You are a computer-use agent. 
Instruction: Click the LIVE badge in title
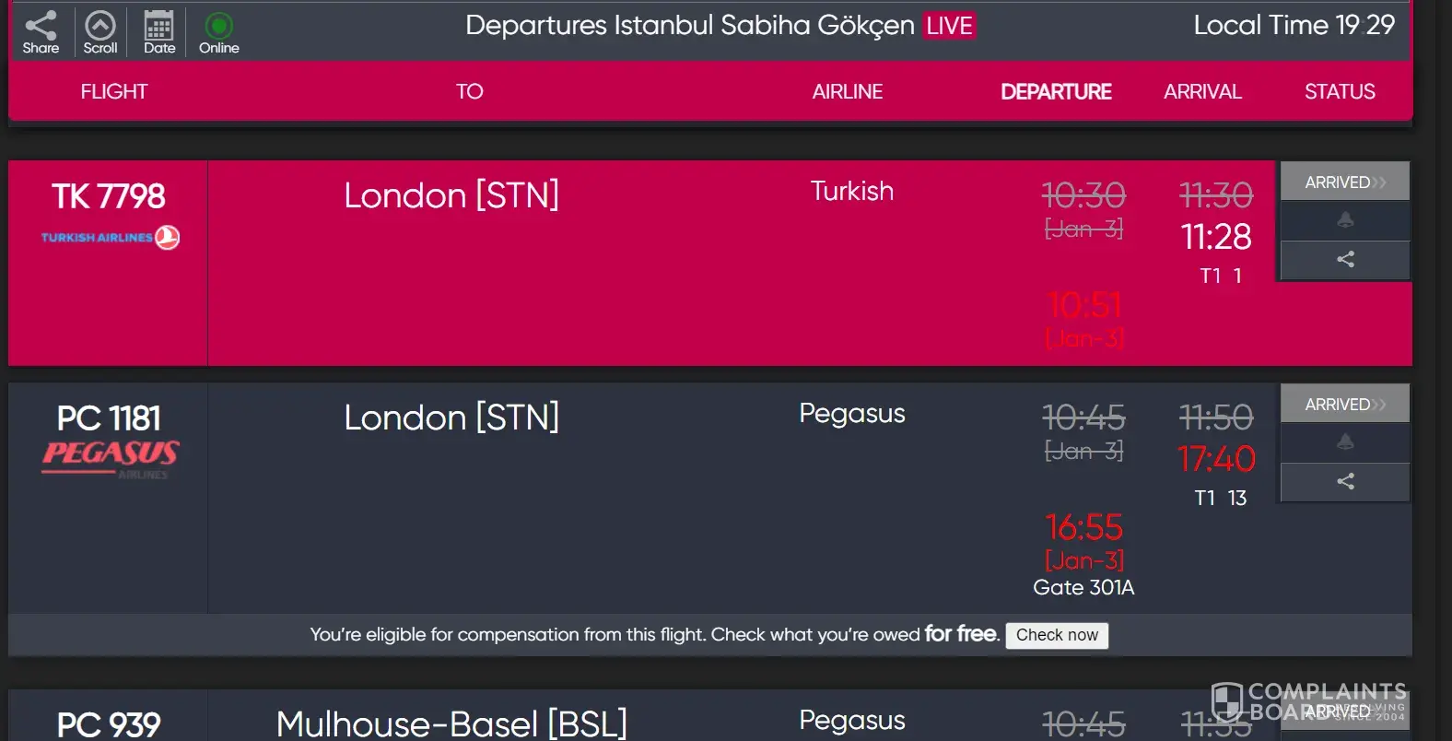(x=949, y=26)
